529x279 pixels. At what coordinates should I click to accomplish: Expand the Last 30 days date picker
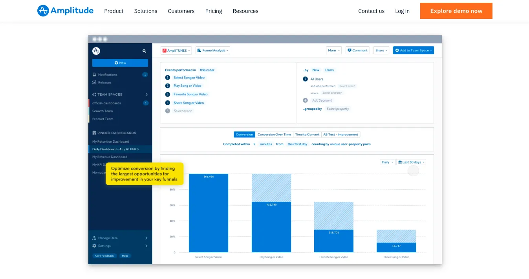pos(411,162)
